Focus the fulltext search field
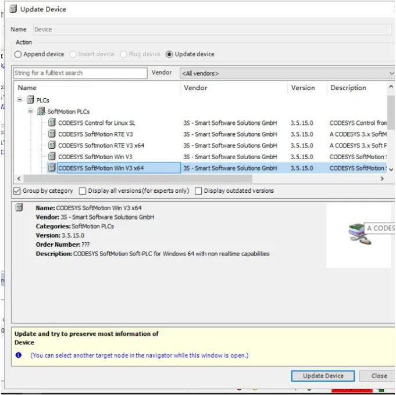 coord(80,73)
